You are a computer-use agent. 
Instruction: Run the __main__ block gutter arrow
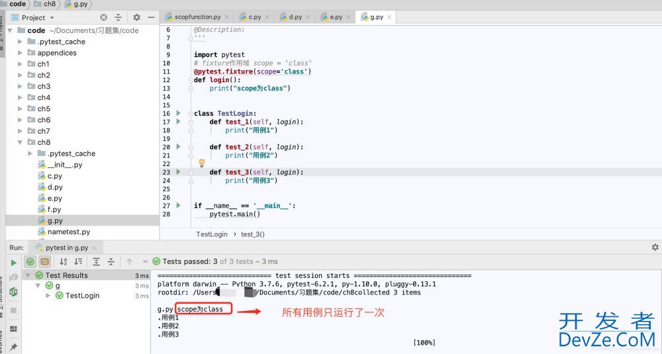(x=178, y=206)
